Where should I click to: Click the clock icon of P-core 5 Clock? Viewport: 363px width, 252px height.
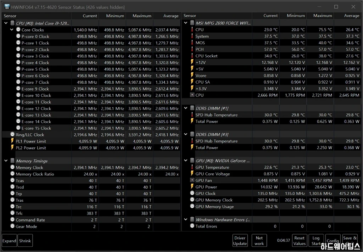18,69
